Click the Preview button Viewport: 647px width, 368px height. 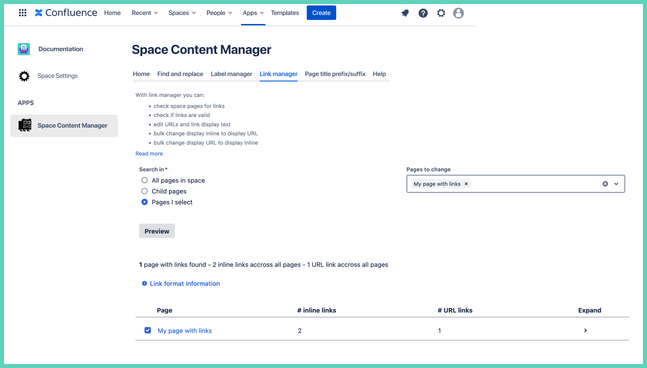[157, 231]
